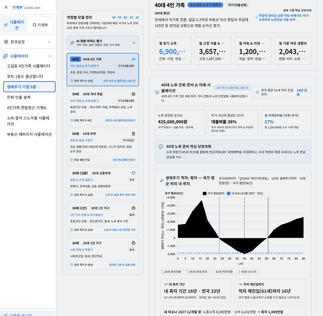Close the sidebar with the X icon

[6, 7]
